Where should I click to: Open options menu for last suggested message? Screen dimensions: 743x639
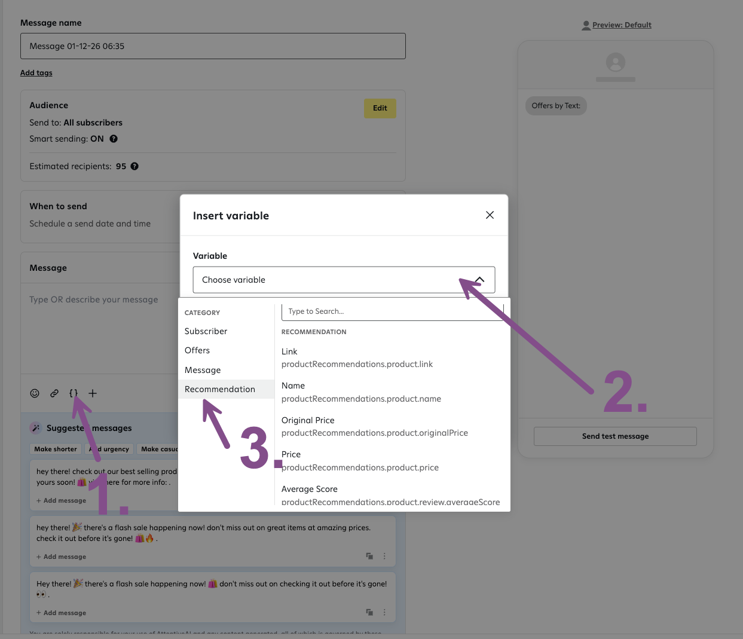click(384, 612)
